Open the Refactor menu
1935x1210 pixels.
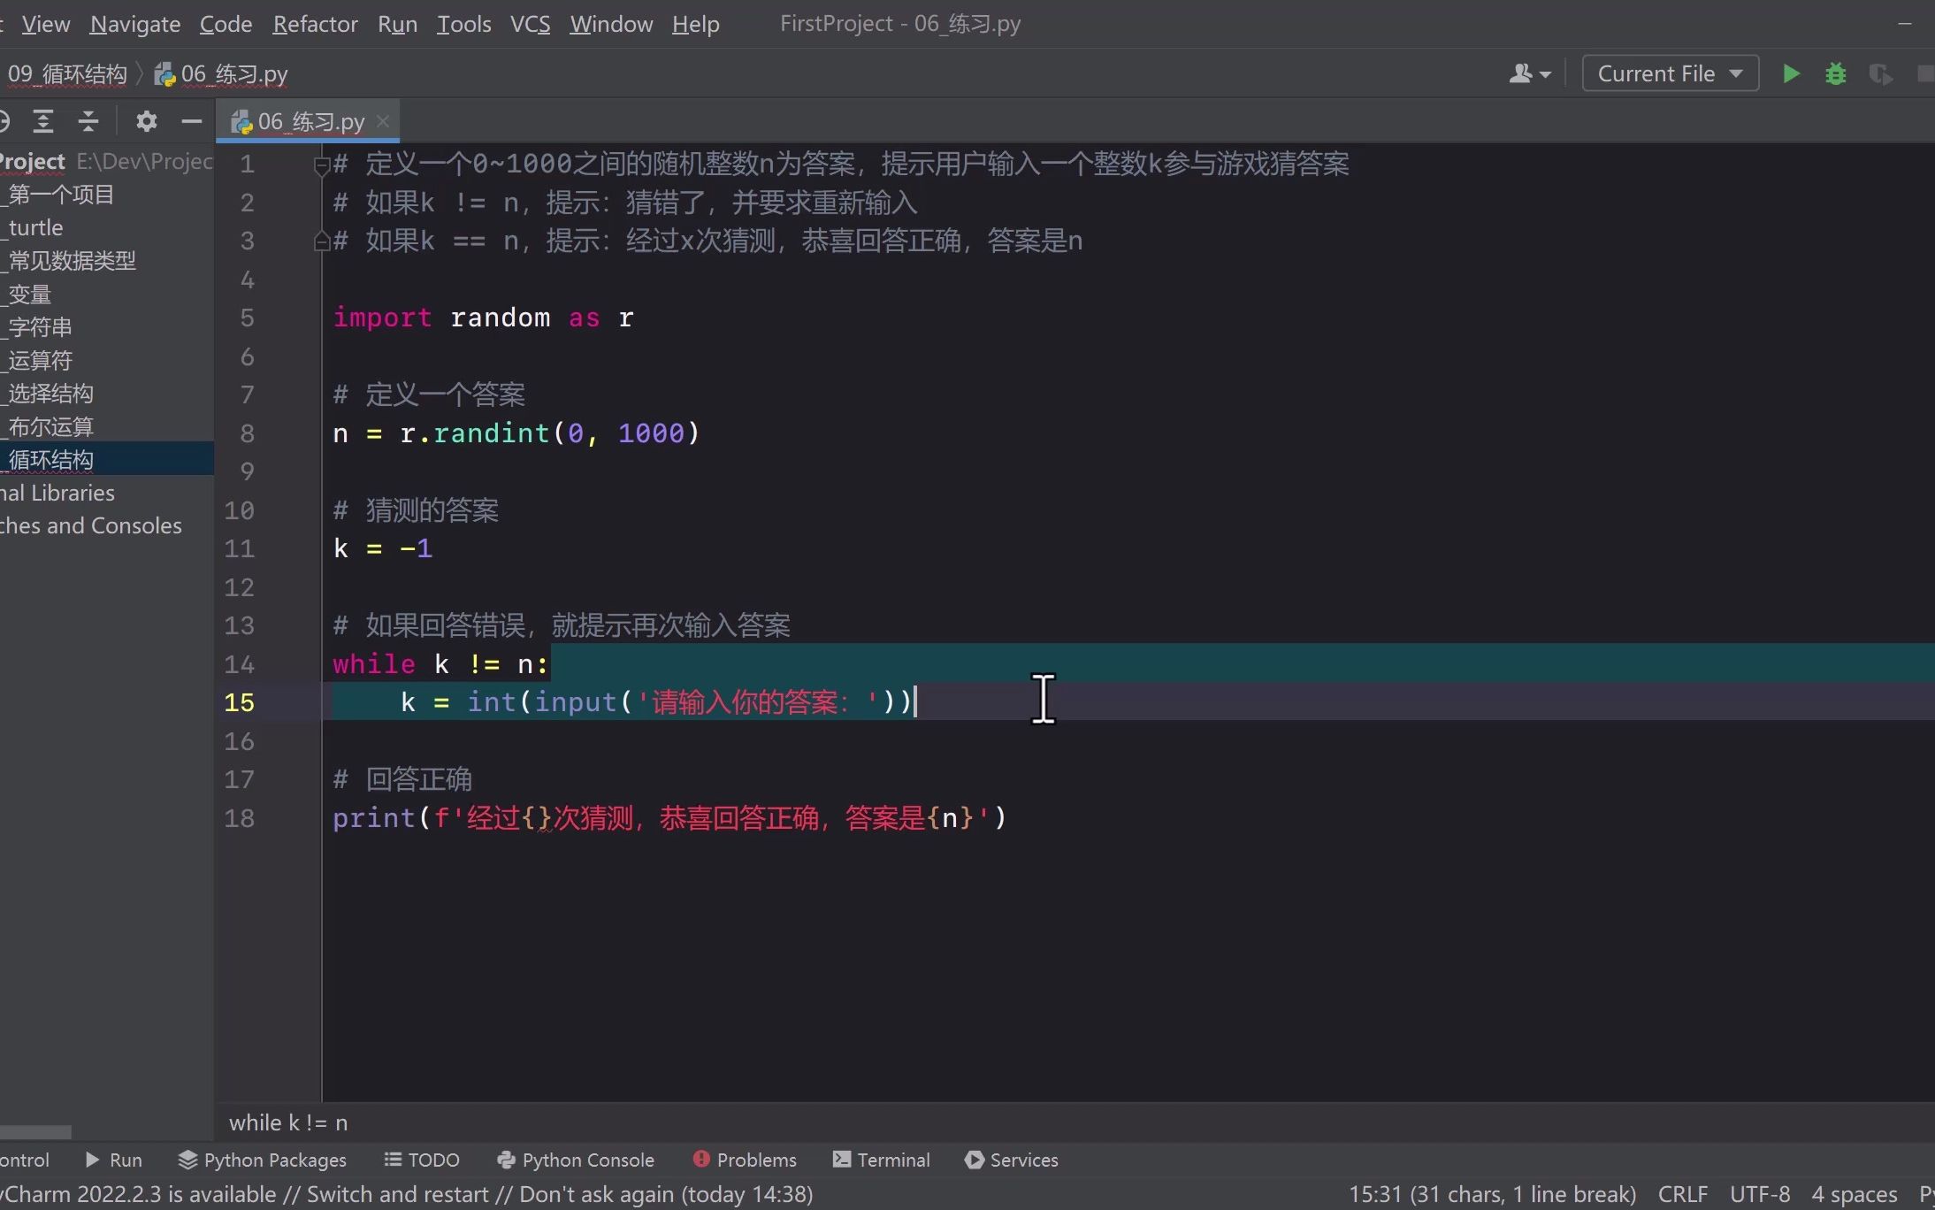click(x=313, y=24)
